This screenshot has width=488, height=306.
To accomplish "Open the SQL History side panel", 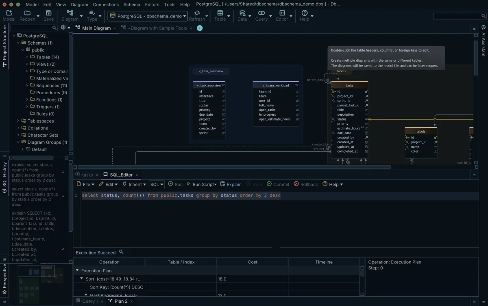I will coord(4,177).
